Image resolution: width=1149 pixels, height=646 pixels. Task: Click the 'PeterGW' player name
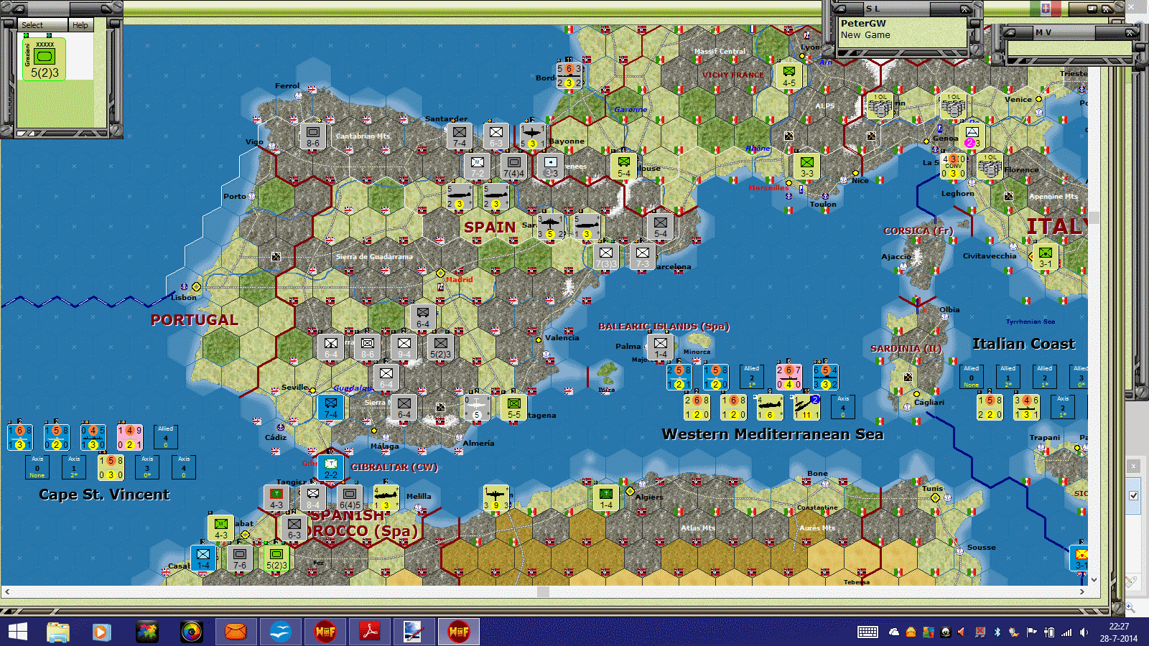coord(863,23)
